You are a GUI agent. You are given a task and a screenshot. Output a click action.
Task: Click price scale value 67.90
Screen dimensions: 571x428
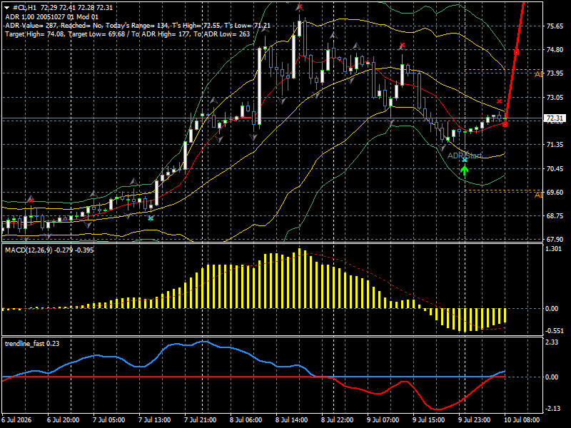[x=555, y=240]
